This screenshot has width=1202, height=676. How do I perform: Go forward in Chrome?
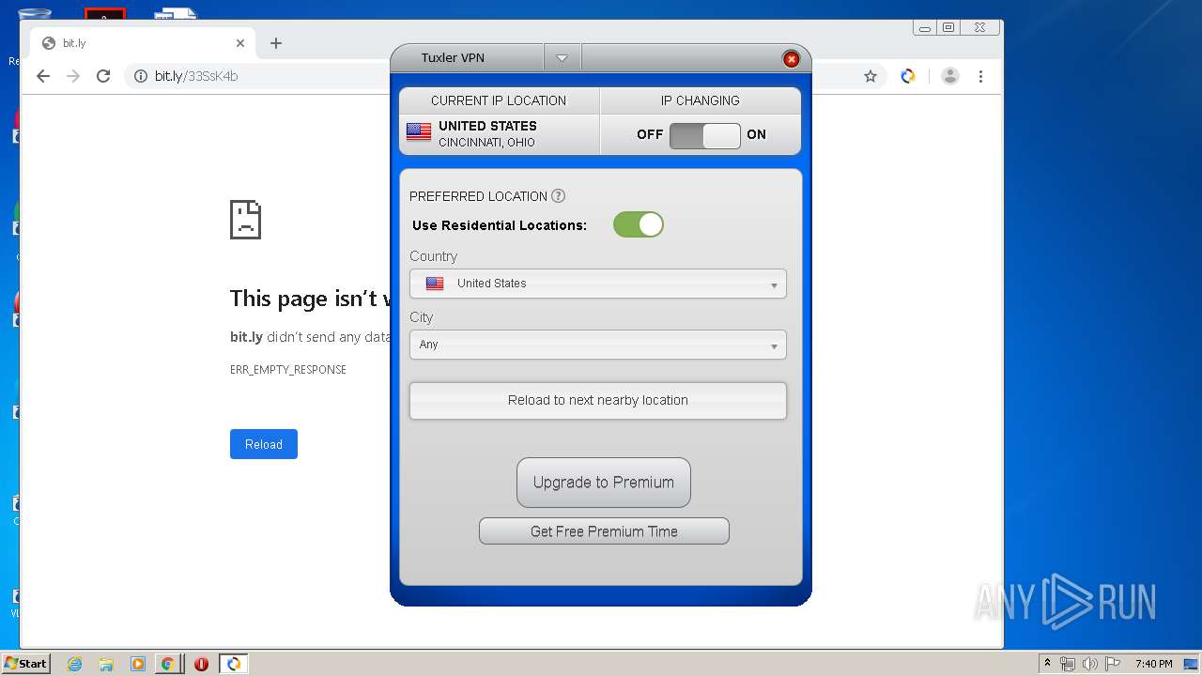coord(73,76)
